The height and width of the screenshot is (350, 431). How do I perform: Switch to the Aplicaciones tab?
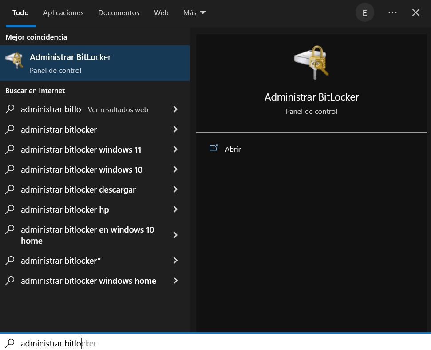(63, 13)
